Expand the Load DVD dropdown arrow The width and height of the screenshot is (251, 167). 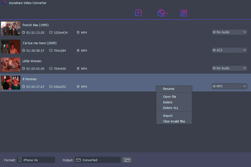167,13
